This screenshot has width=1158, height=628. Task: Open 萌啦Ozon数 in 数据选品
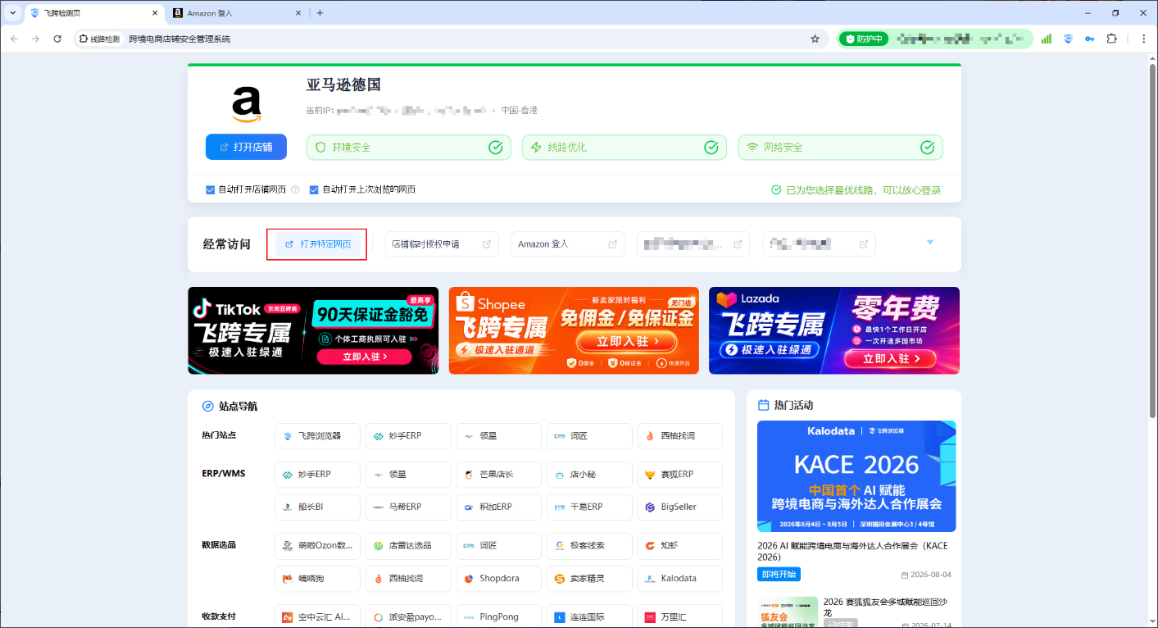pyautogui.click(x=317, y=546)
